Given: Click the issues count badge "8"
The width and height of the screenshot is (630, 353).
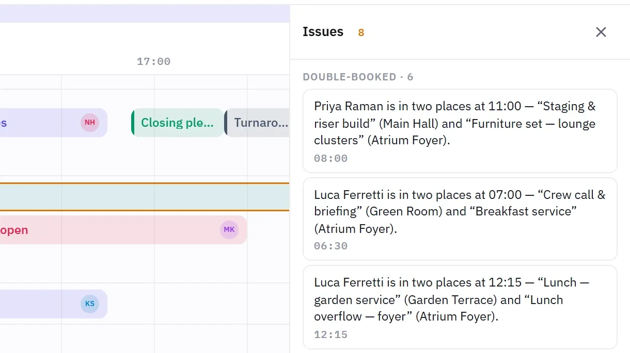Looking at the screenshot, I should point(361,32).
